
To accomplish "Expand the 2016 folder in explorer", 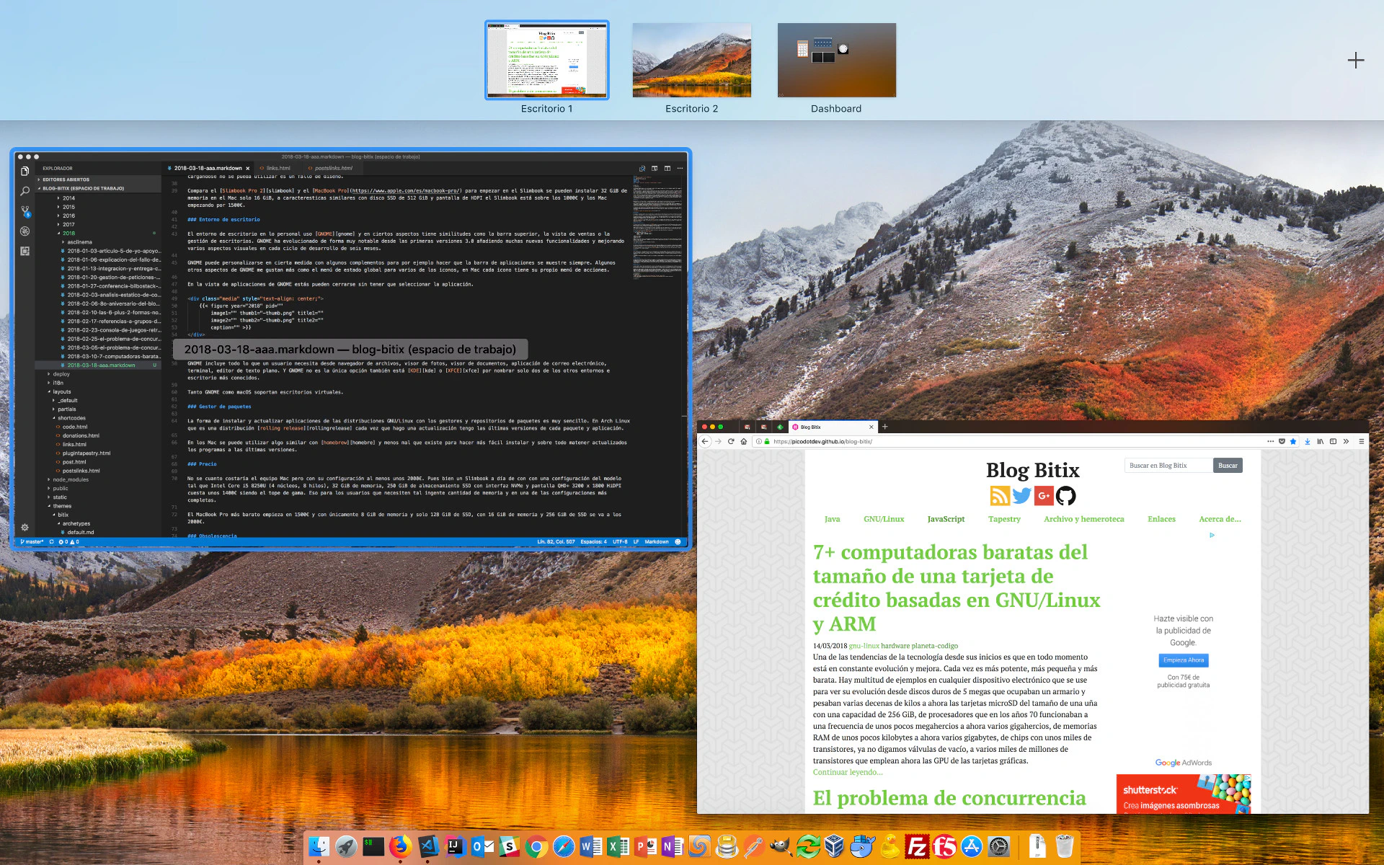I will tap(68, 216).
